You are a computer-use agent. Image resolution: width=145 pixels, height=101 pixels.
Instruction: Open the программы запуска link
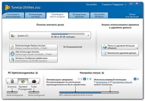point(122,82)
